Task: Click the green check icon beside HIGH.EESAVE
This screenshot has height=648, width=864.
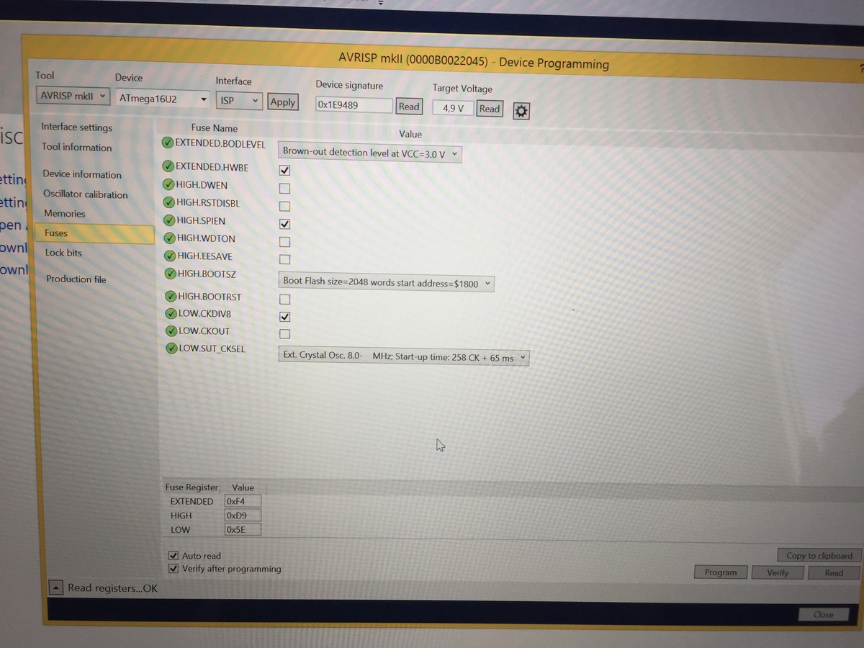Action: pos(171,256)
